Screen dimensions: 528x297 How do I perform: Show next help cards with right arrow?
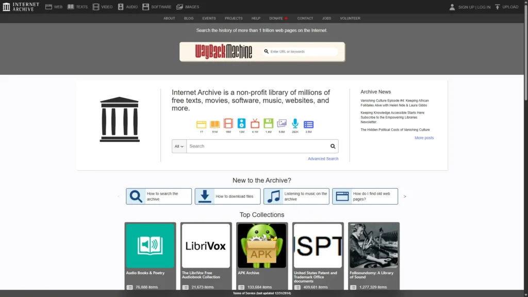[x=405, y=196]
